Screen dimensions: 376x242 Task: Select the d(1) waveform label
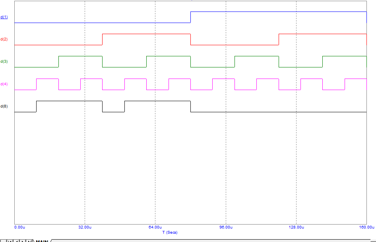[x=4, y=17]
